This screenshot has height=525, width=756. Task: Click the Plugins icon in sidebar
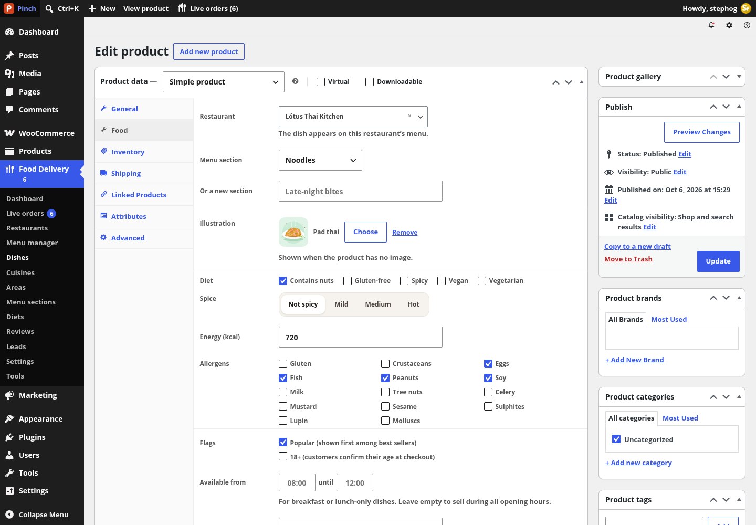click(x=9, y=437)
